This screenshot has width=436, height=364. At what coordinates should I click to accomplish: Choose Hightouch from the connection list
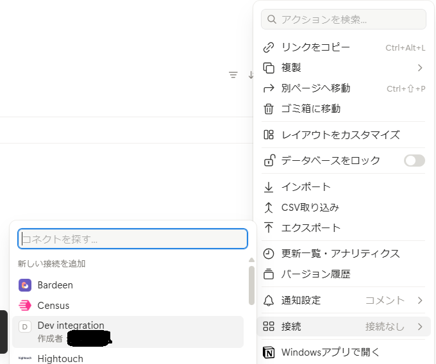pos(60,359)
